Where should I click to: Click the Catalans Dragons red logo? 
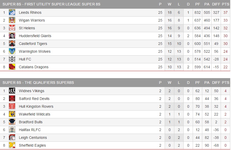click(12, 67)
